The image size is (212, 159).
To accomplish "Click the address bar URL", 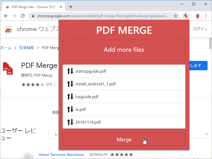I will coord(103,16).
